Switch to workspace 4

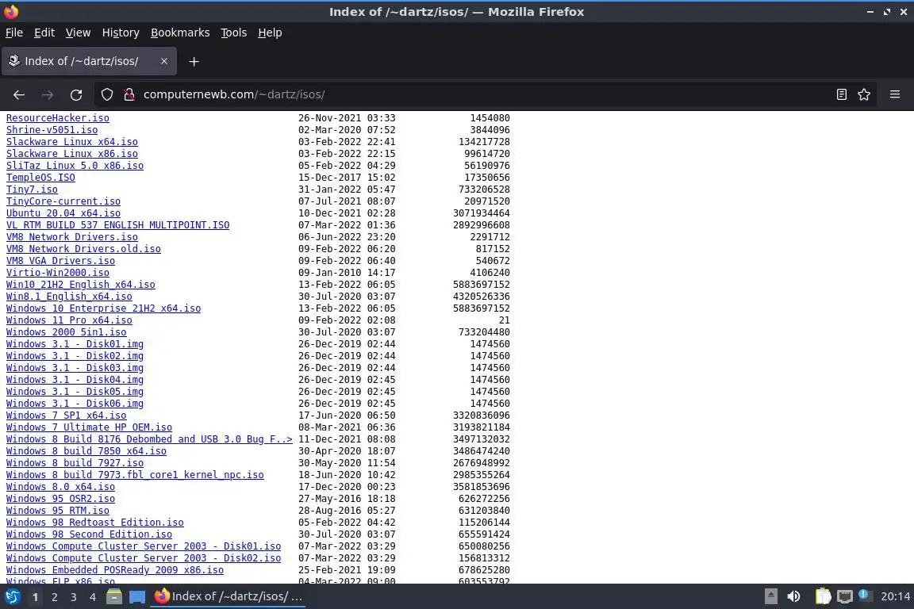[92, 597]
